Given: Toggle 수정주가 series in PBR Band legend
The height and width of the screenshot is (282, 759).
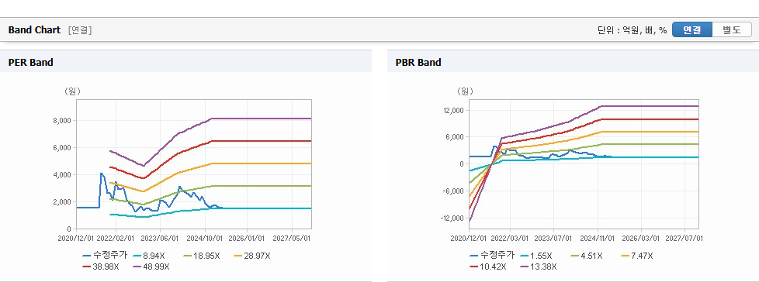Looking at the screenshot, I should coord(491,256).
